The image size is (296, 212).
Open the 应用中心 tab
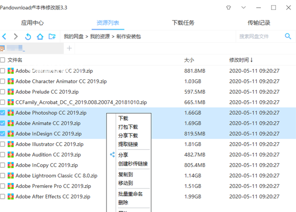point(32,23)
